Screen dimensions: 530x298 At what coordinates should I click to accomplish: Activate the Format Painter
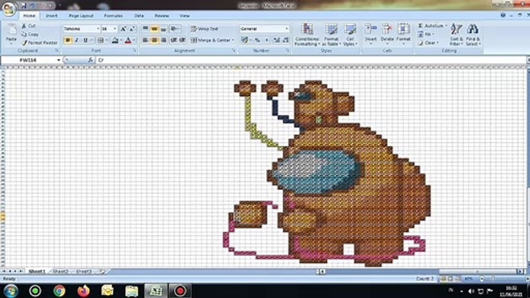(40, 43)
